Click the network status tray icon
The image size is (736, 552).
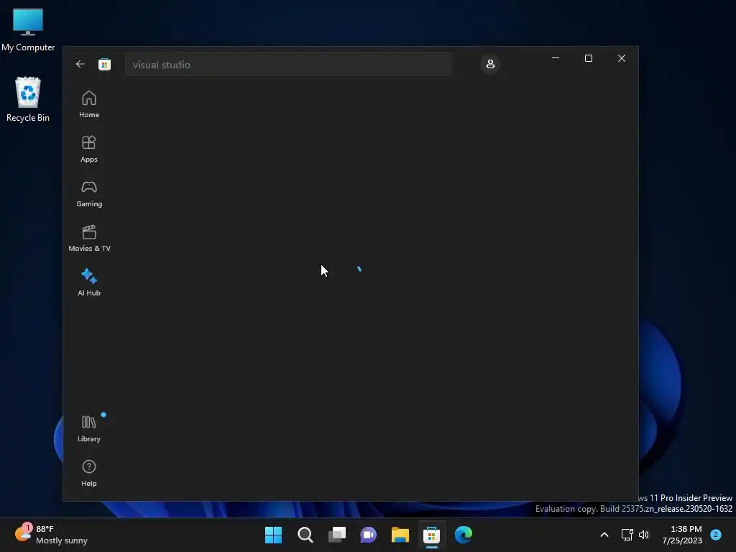tap(627, 535)
